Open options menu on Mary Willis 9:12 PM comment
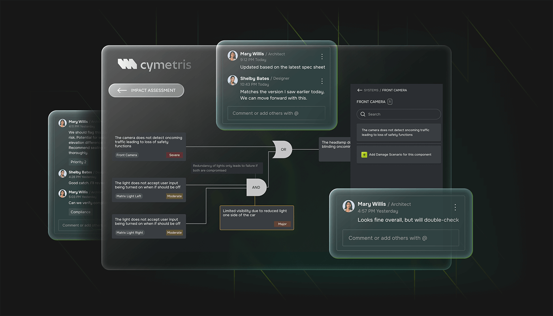This screenshot has width=553, height=316. tap(322, 56)
